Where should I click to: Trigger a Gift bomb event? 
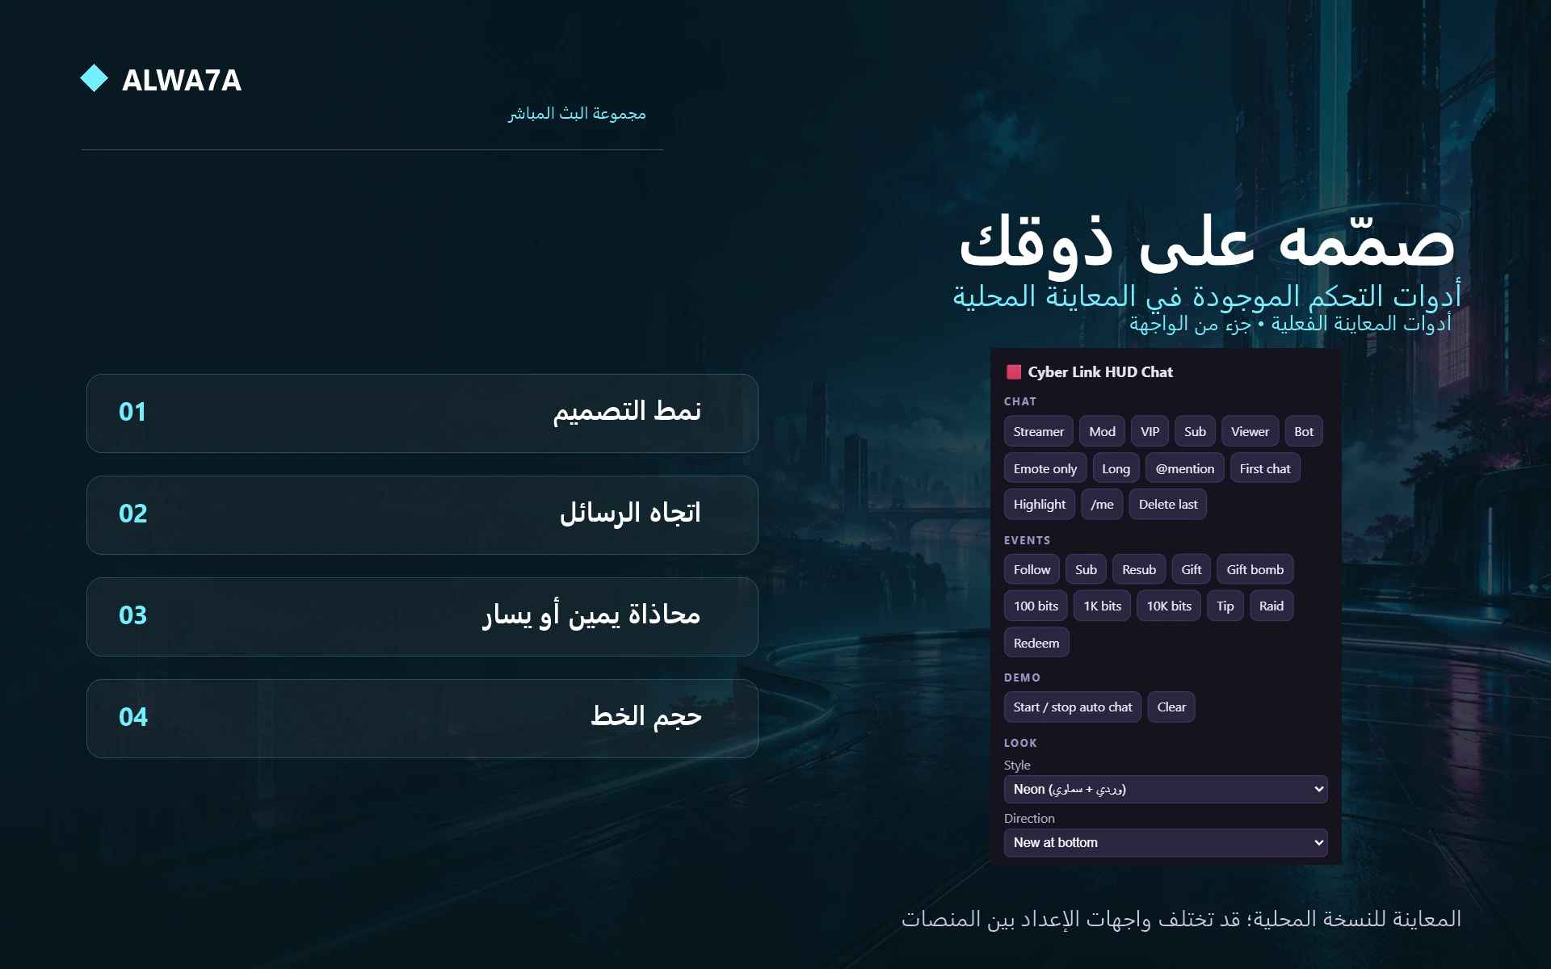[1255, 569]
